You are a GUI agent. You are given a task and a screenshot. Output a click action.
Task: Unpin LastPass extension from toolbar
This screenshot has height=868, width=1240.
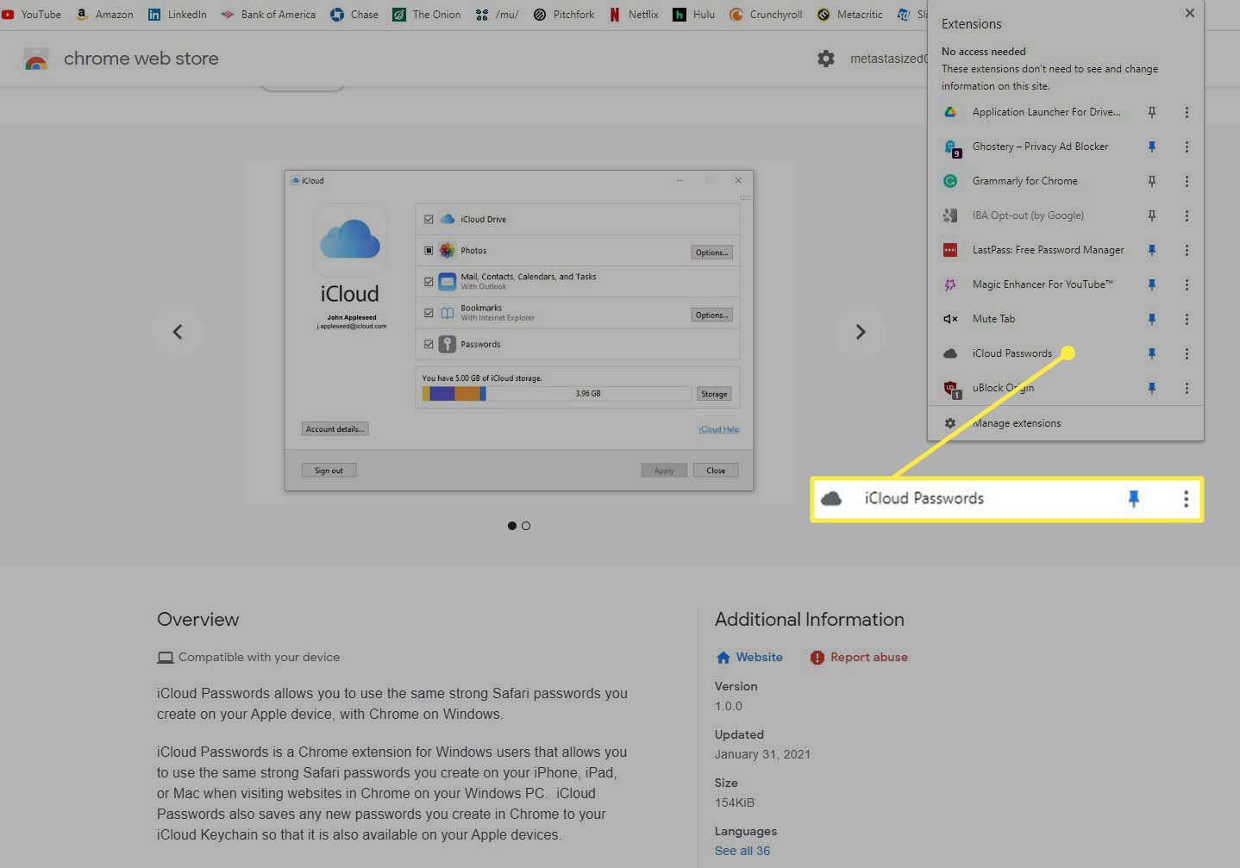point(1151,250)
